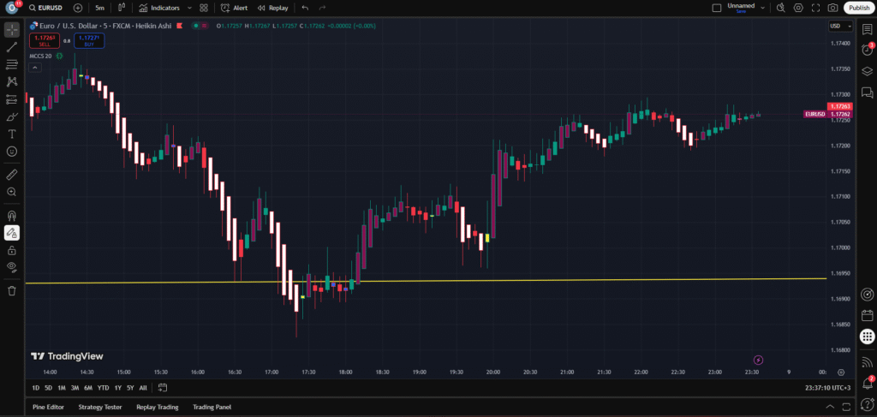Open the alerts clock panel icon

point(867,50)
